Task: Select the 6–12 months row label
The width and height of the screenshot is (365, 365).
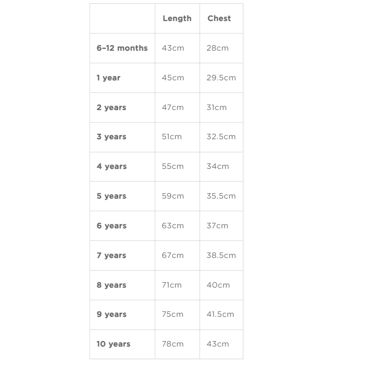Action: (122, 48)
